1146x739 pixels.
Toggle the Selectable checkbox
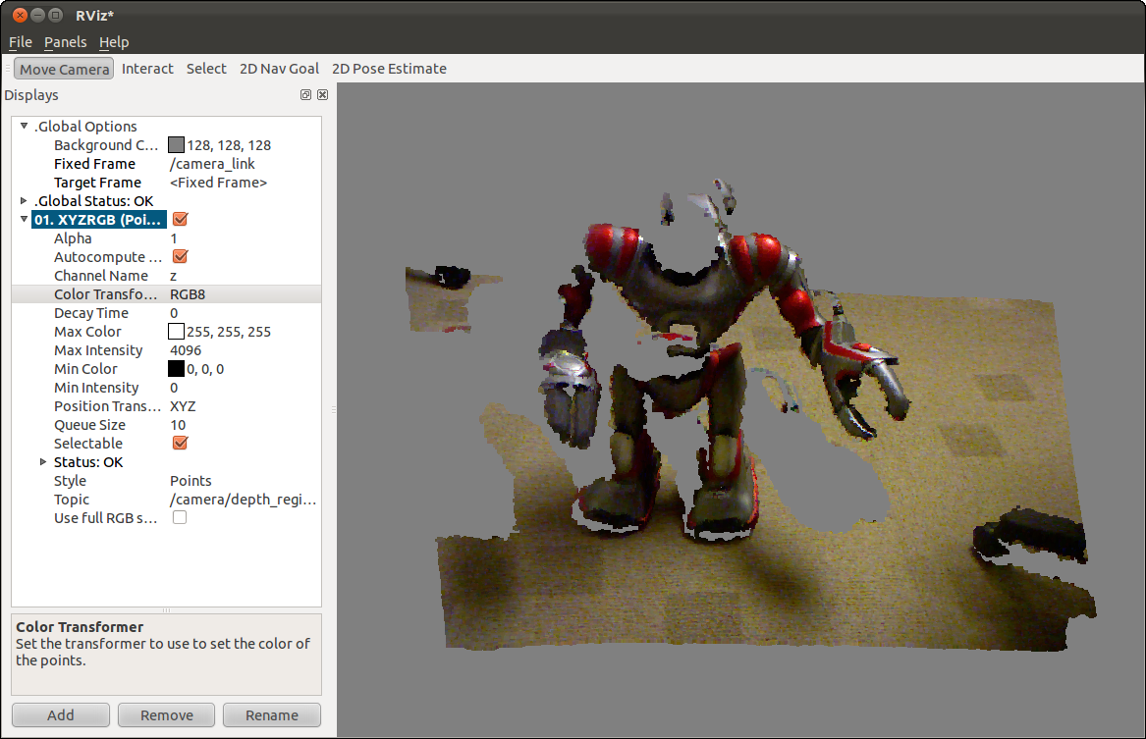click(x=181, y=444)
